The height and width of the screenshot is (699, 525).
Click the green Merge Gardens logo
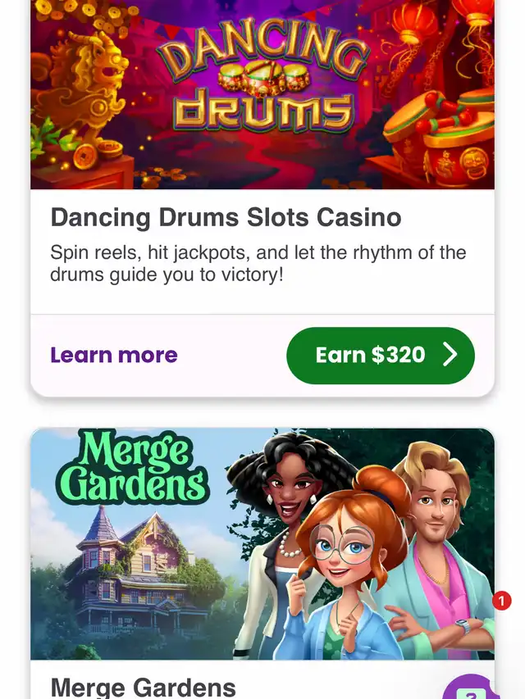pos(132,468)
